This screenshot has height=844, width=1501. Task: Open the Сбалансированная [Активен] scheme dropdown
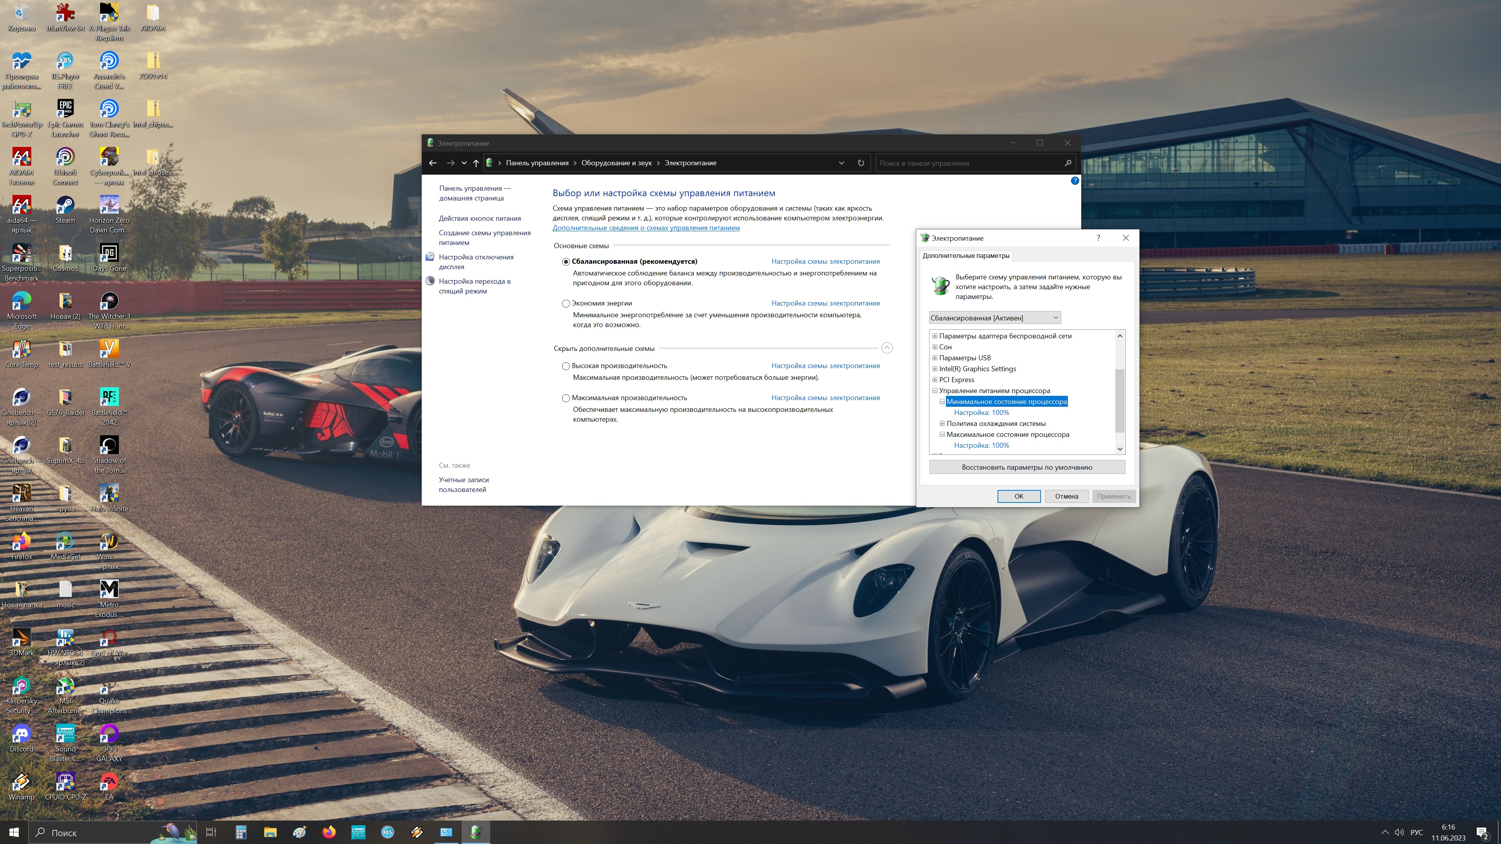(994, 317)
